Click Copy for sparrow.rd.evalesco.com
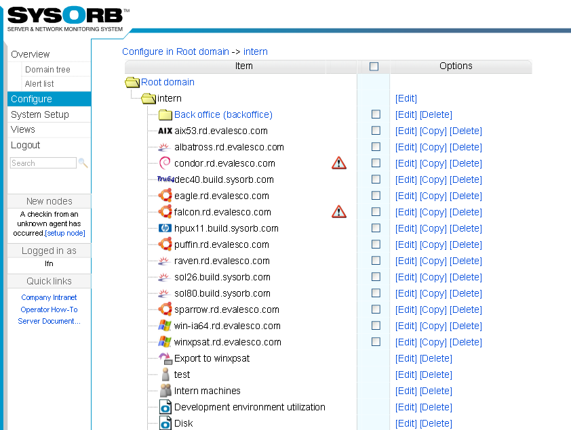 433,309
